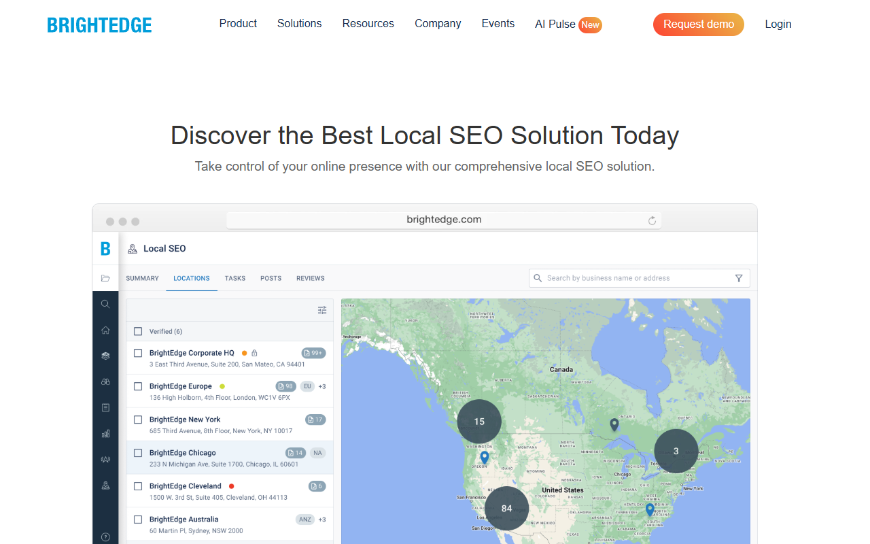870x544 pixels.
Task: Tick the BrightEdge Australia checkbox
Action: click(x=138, y=520)
